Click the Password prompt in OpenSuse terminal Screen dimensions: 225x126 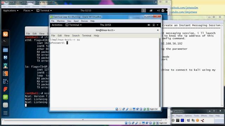click(x=58, y=43)
